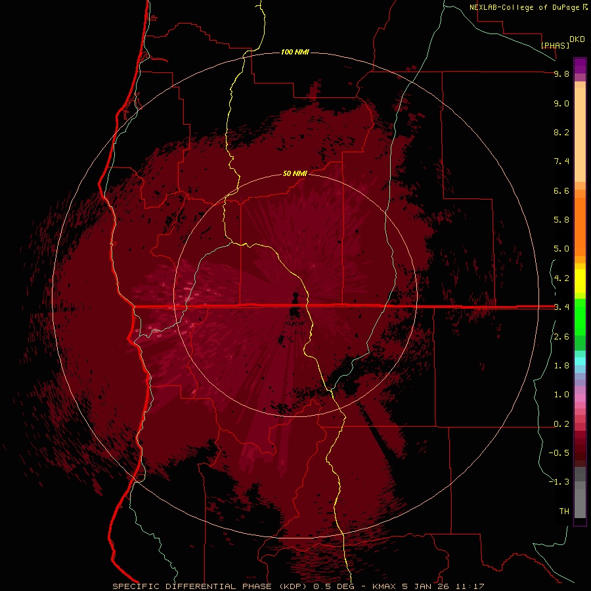Click the 7.4 scale value
This screenshot has height=591, width=591.
coord(561,162)
